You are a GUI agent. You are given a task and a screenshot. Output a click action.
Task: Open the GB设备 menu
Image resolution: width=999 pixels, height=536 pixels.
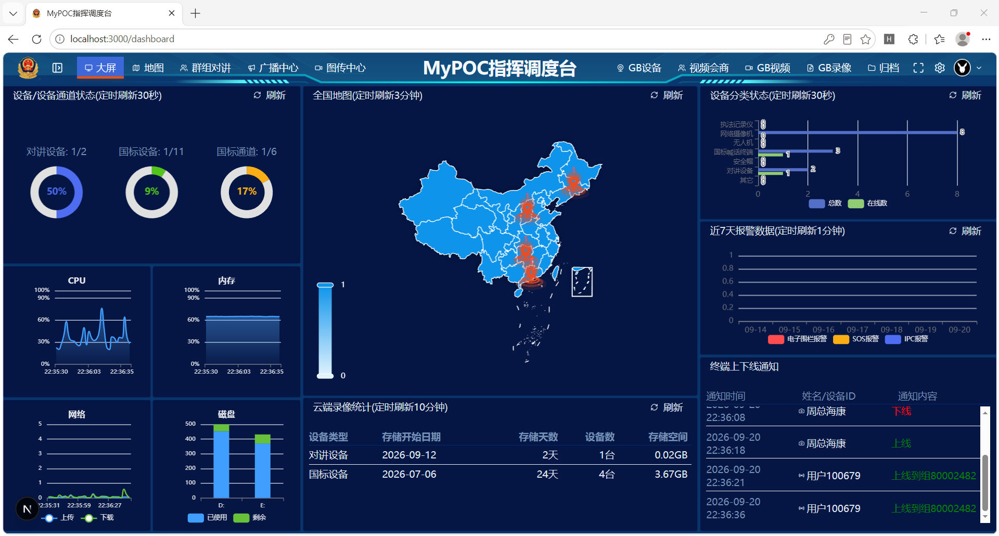point(639,68)
